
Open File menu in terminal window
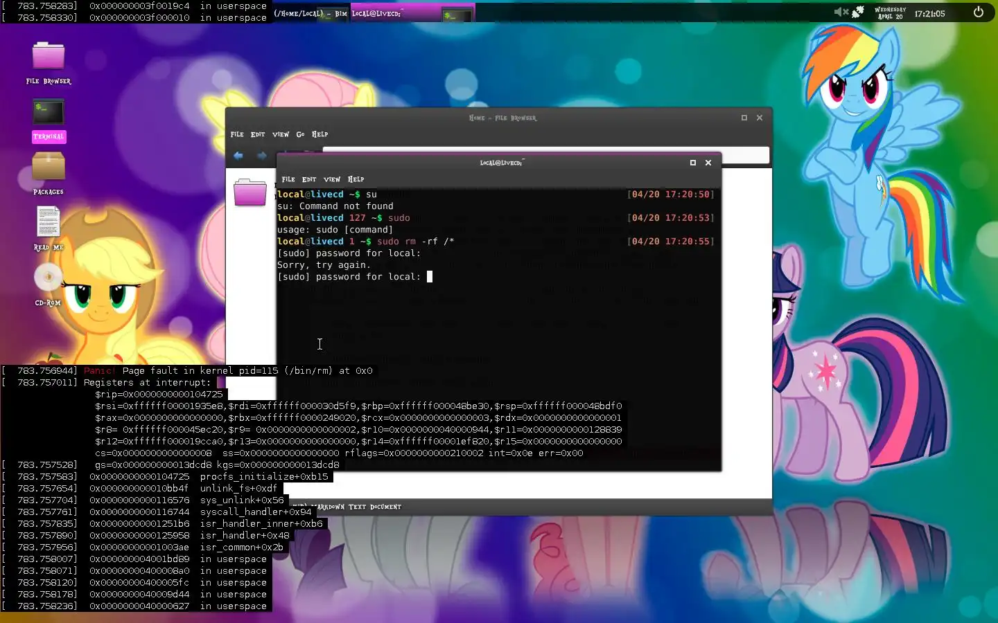(x=288, y=179)
